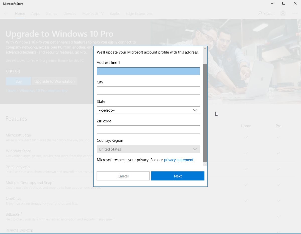Click the Microsoft Edge feature row title

[18, 135]
